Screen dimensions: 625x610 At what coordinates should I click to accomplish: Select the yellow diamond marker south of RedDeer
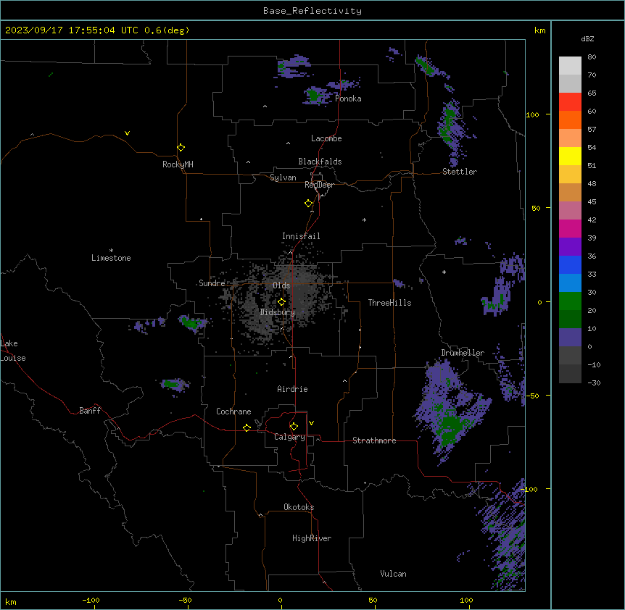[309, 204]
